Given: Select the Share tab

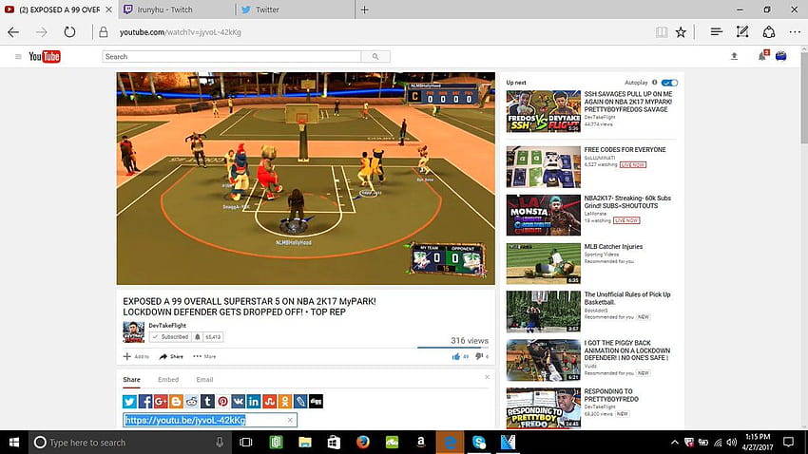Looking at the screenshot, I should click(131, 379).
